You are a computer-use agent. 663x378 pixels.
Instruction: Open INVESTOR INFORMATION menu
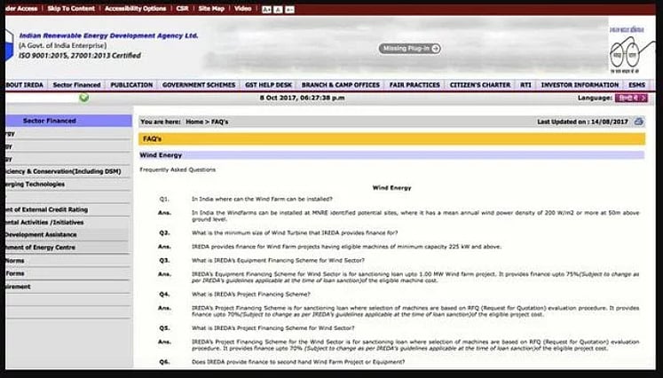click(x=580, y=85)
